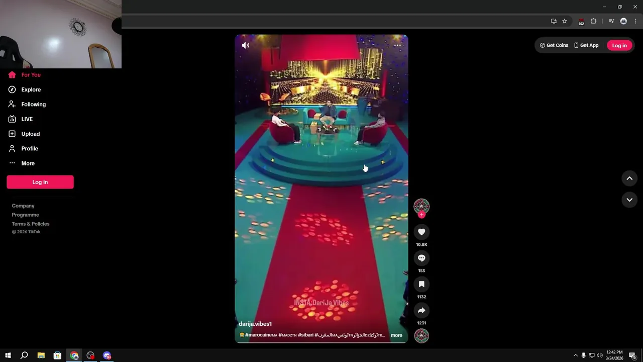Open Microsoft Store from the taskbar
Screen dimensions: 643x362
58,355
